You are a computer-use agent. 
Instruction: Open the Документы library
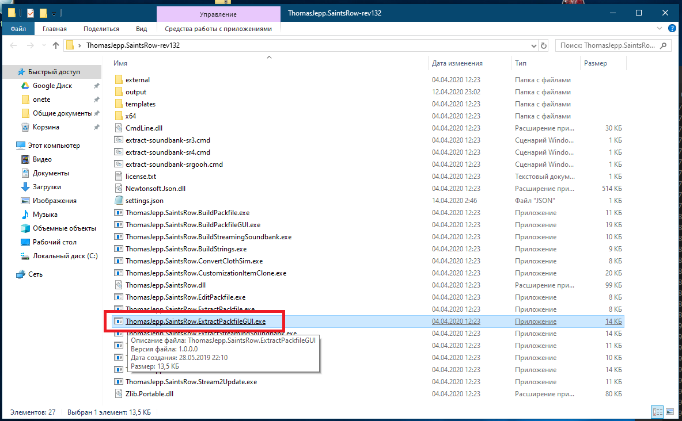pos(51,173)
